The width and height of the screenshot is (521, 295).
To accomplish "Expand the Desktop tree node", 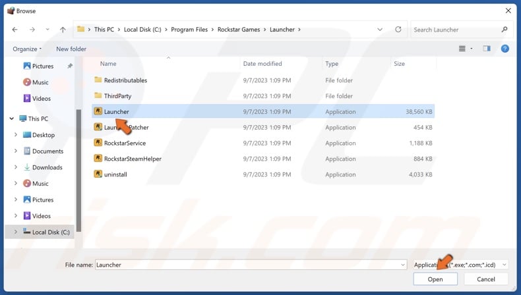I will click(16, 135).
